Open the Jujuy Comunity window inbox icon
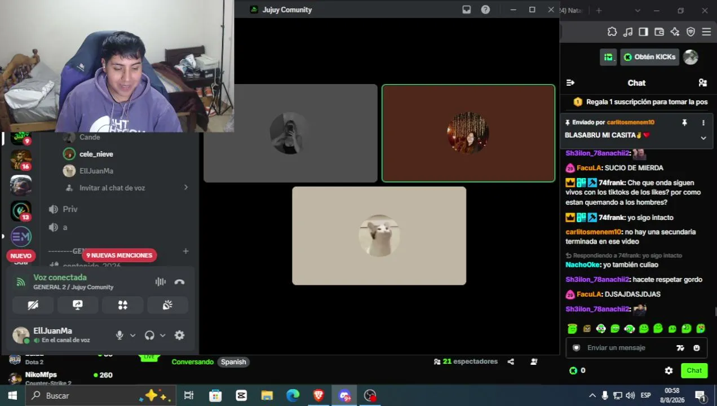The width and height of the screenshot is (717, 406). [466, 10]
